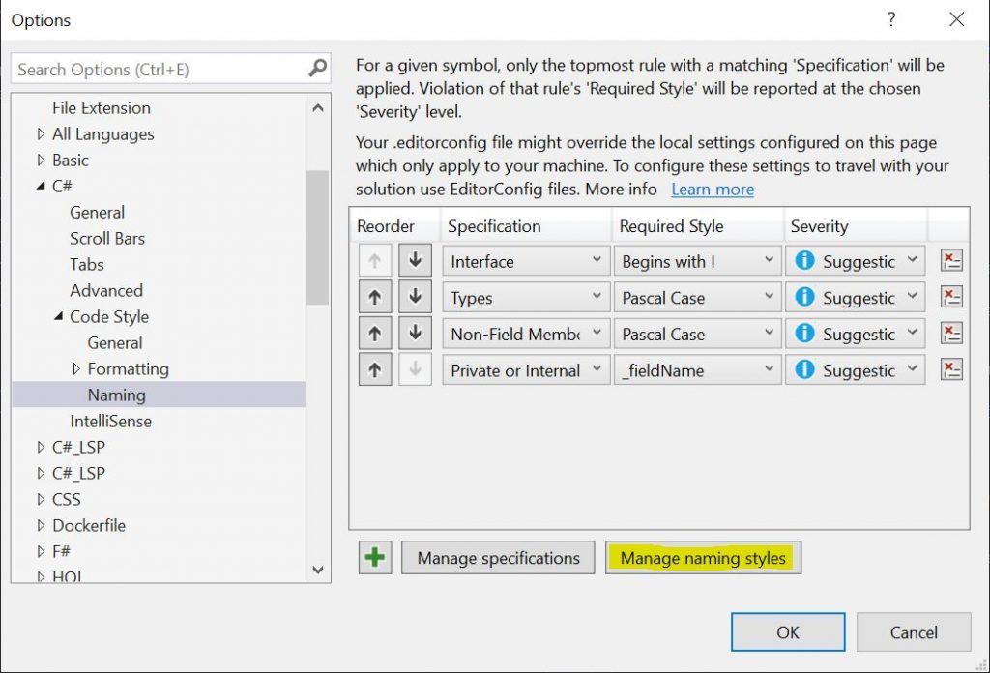
Task: Move the Interface rule down
Action: (415, 261)
